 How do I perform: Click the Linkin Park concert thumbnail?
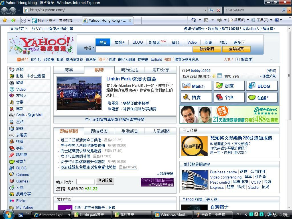point(79,94)
